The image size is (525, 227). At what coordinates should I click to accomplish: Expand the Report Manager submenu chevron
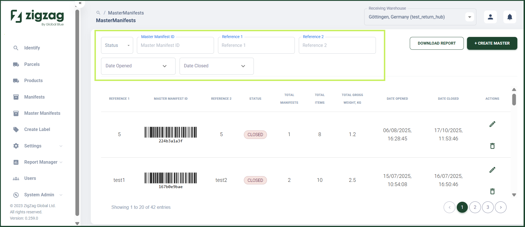pyautogui.click(x=61, y=162)
